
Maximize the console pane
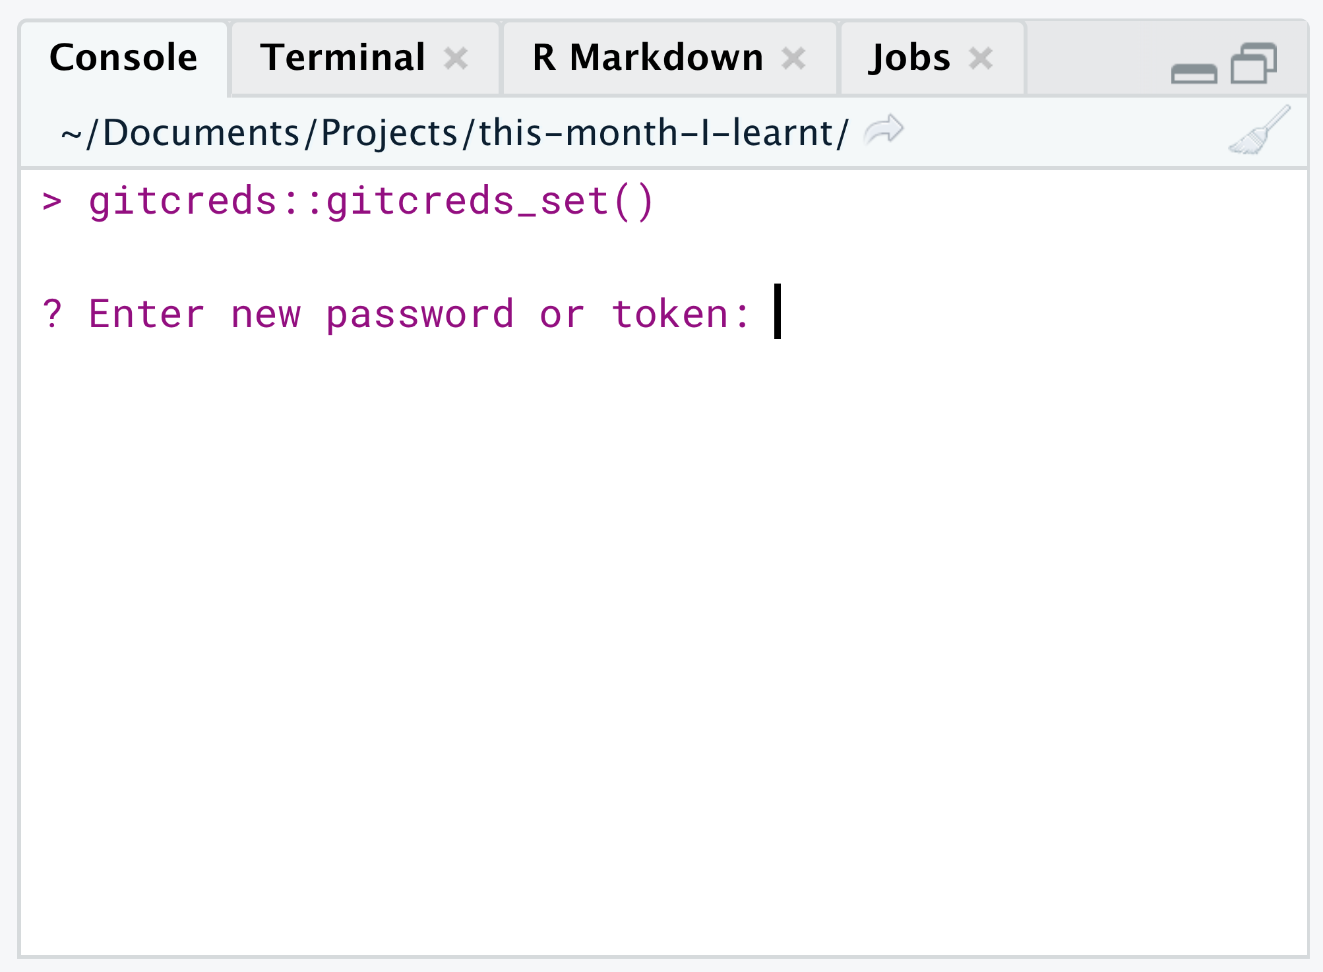(x=1254, y=63)
